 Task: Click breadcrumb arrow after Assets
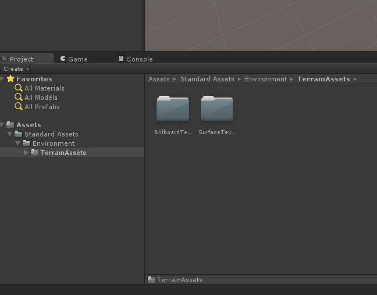(175, 79)
